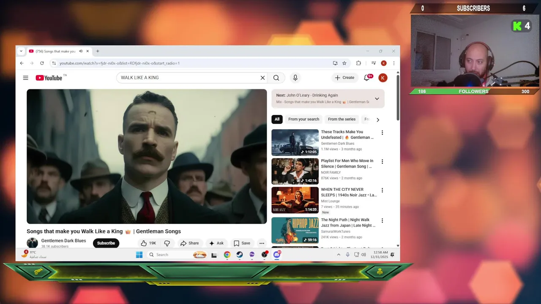Open the weather widget showing 11°C

coord(34,255)
